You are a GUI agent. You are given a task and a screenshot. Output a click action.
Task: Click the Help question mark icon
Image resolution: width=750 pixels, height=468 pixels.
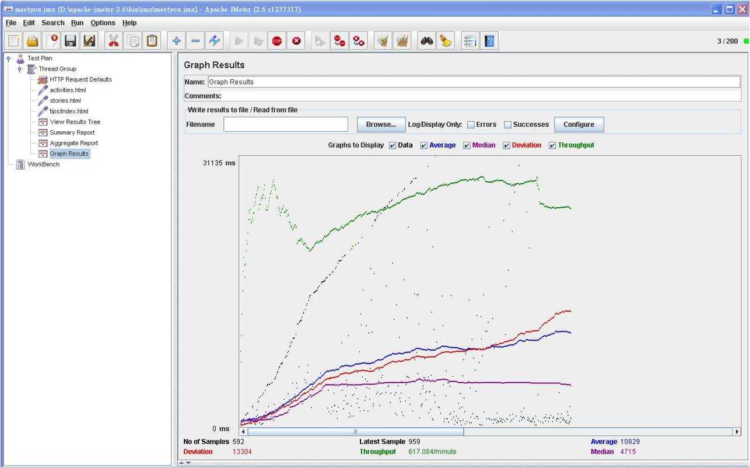(x=489, y=41)
